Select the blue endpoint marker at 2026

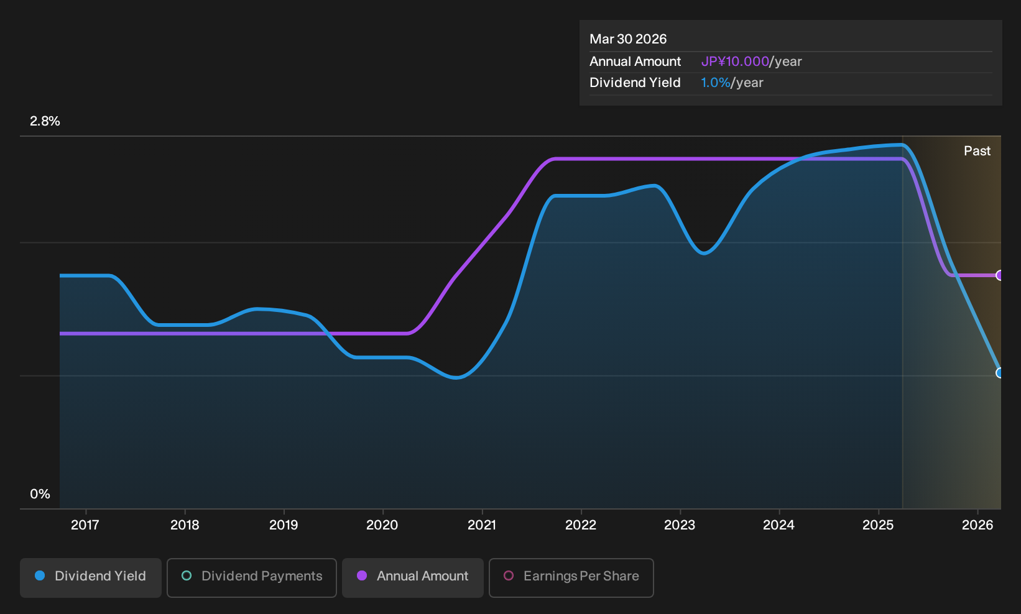999,373
